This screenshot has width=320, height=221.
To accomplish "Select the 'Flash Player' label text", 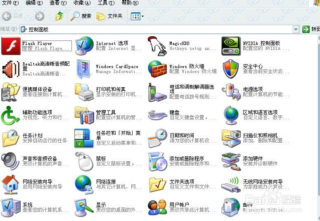I will pos(37,43).
